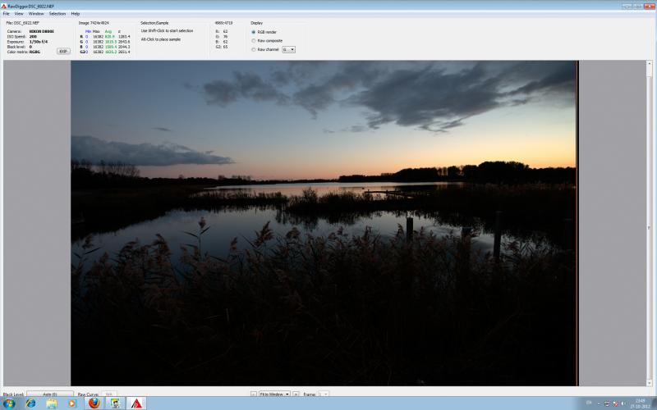Screen dimensions: 657x410
Task: Switch to the Firefox taskbar icon
Action: 94,403
